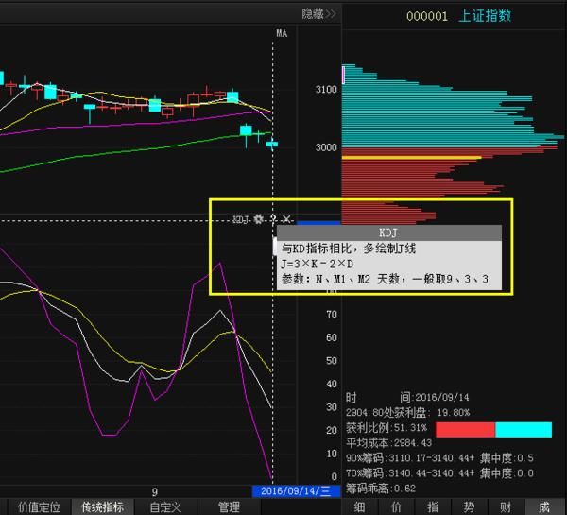Switch to 细 detail tab
Screen dimensions: 567x515
coord(359,507)
